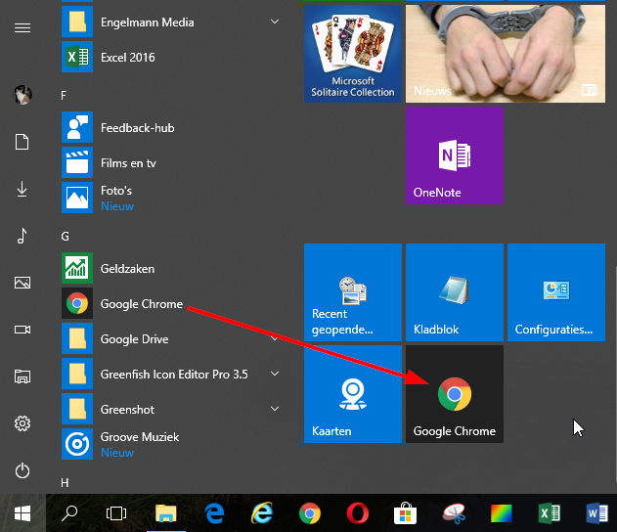Expand the Greenfish Icon Editor Pro folder

275,375
